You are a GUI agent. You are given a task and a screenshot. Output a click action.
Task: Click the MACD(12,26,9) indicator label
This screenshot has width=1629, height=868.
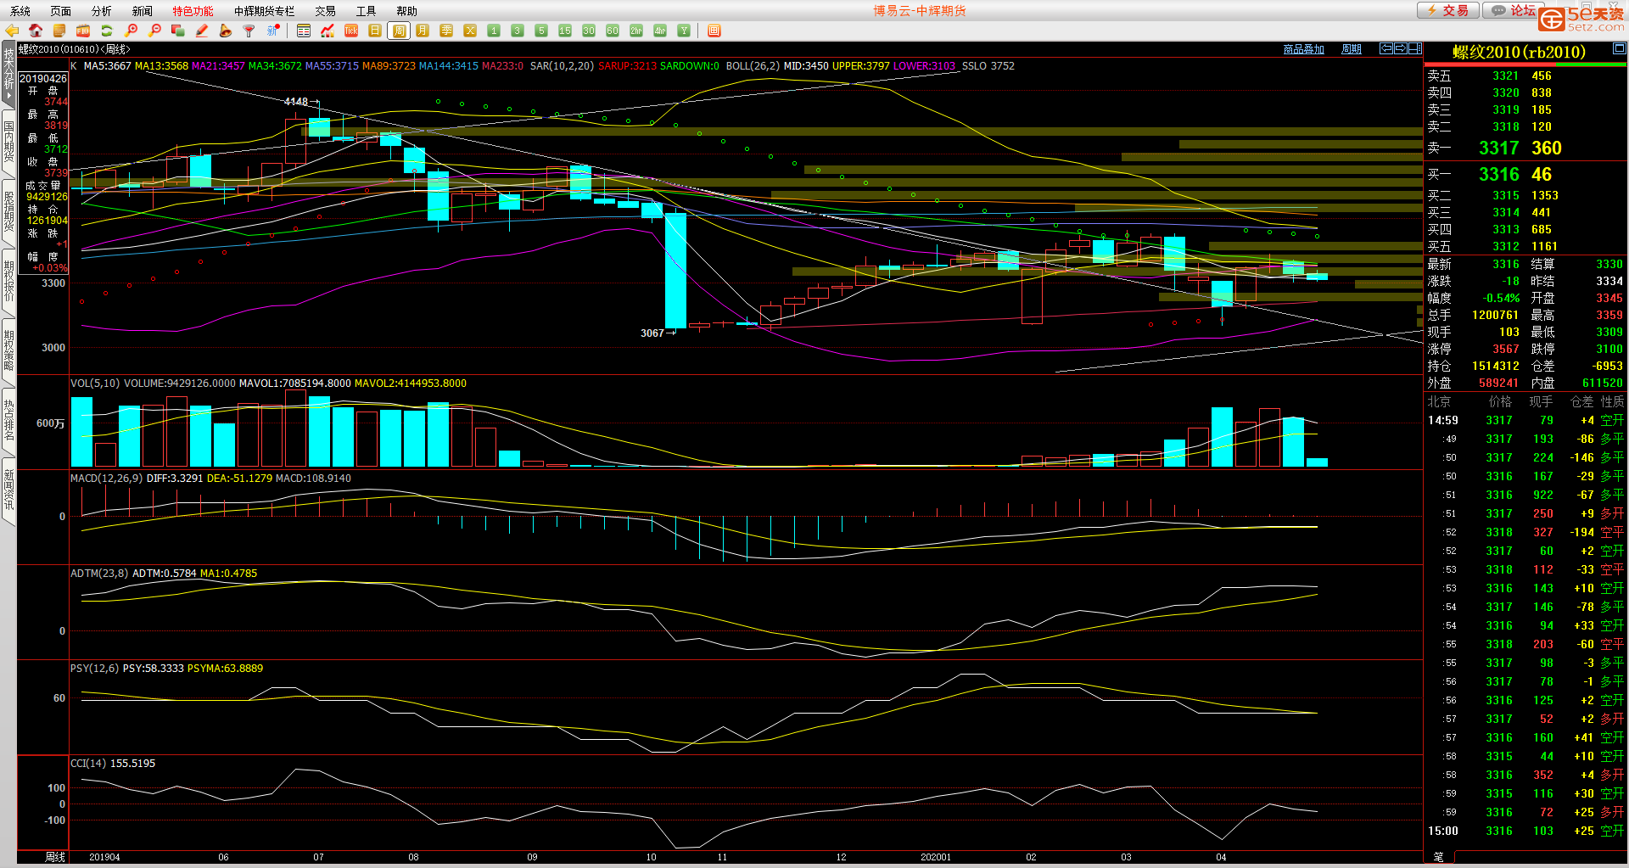[x=106, y=479]
